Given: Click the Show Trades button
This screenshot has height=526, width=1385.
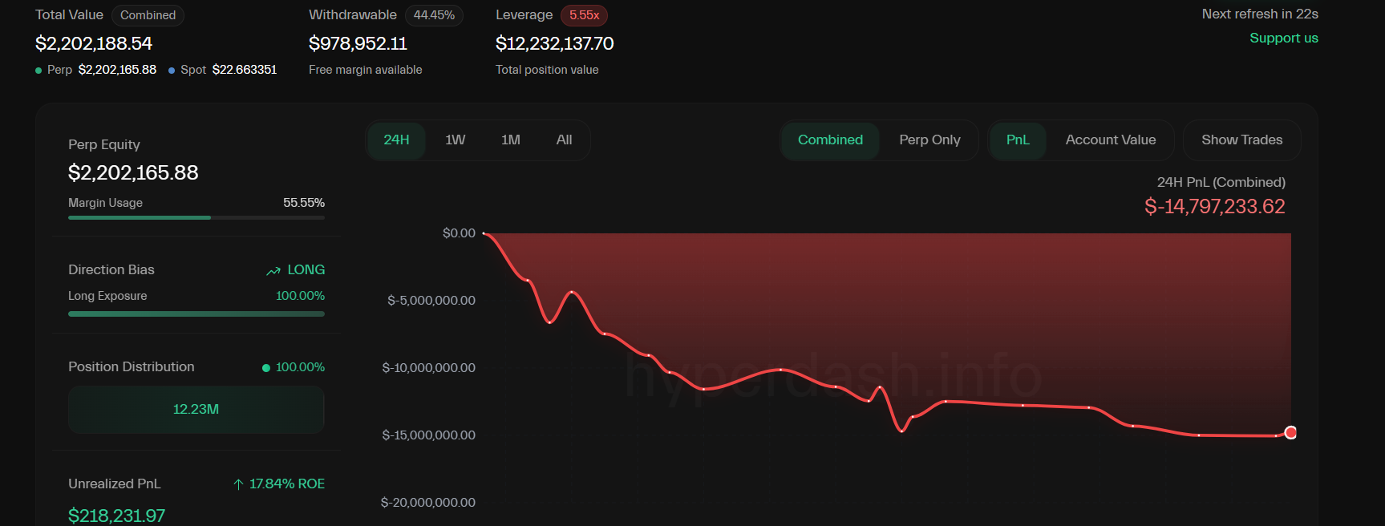Looking at the screenshot, I should (1241, 140).
